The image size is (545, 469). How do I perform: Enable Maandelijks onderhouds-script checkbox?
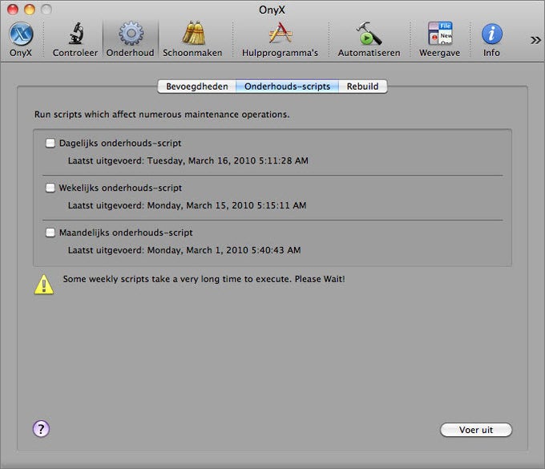coord(50,232)
